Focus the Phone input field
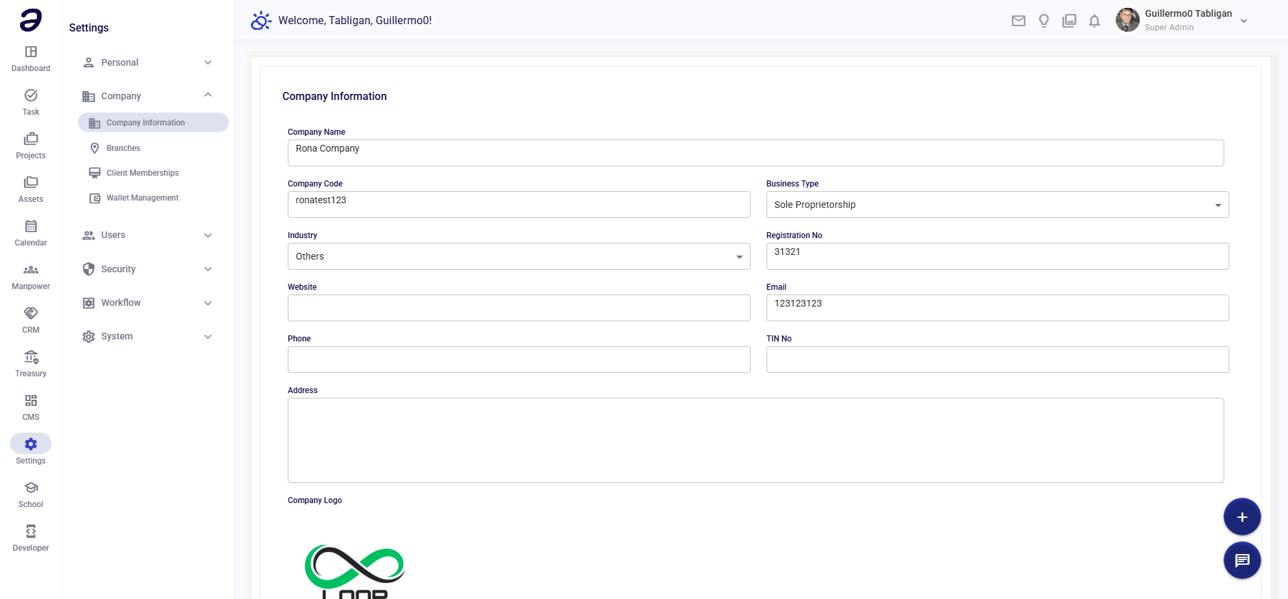The height and width of the screenshot is (599, 1288). point(519,360)
